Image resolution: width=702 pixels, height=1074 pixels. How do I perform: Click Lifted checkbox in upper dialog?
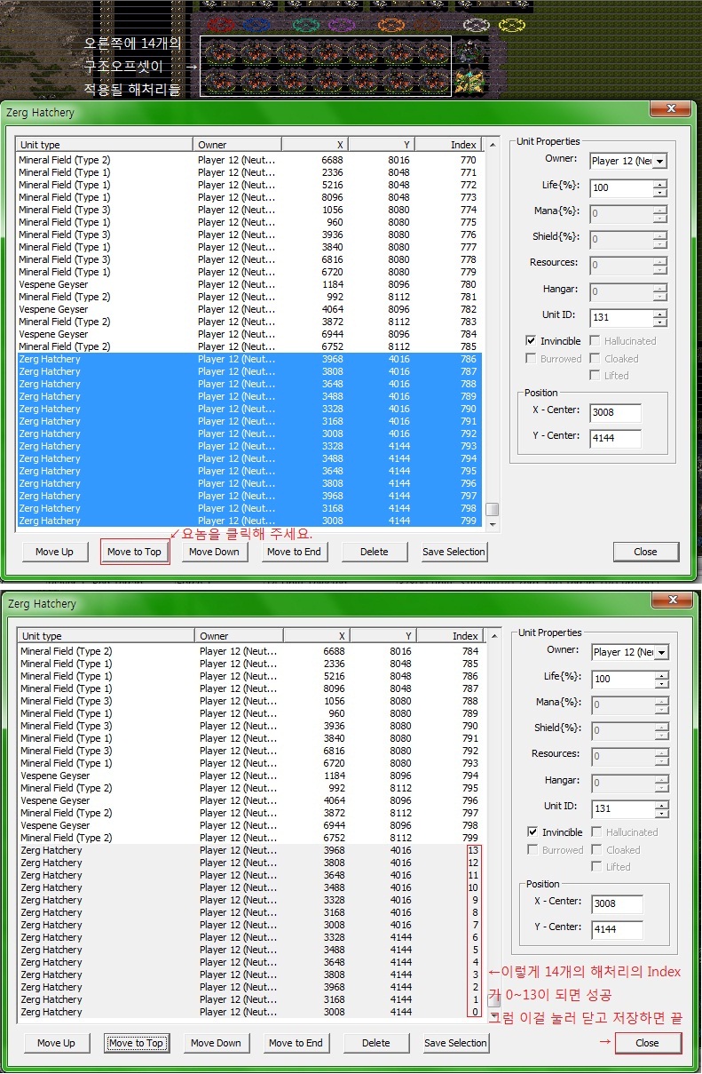click(x=596, y=376)
